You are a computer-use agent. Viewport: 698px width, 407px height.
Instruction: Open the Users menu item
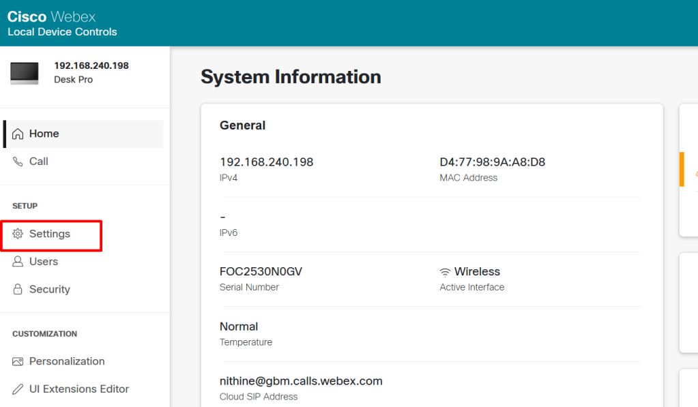click(44, 262)
